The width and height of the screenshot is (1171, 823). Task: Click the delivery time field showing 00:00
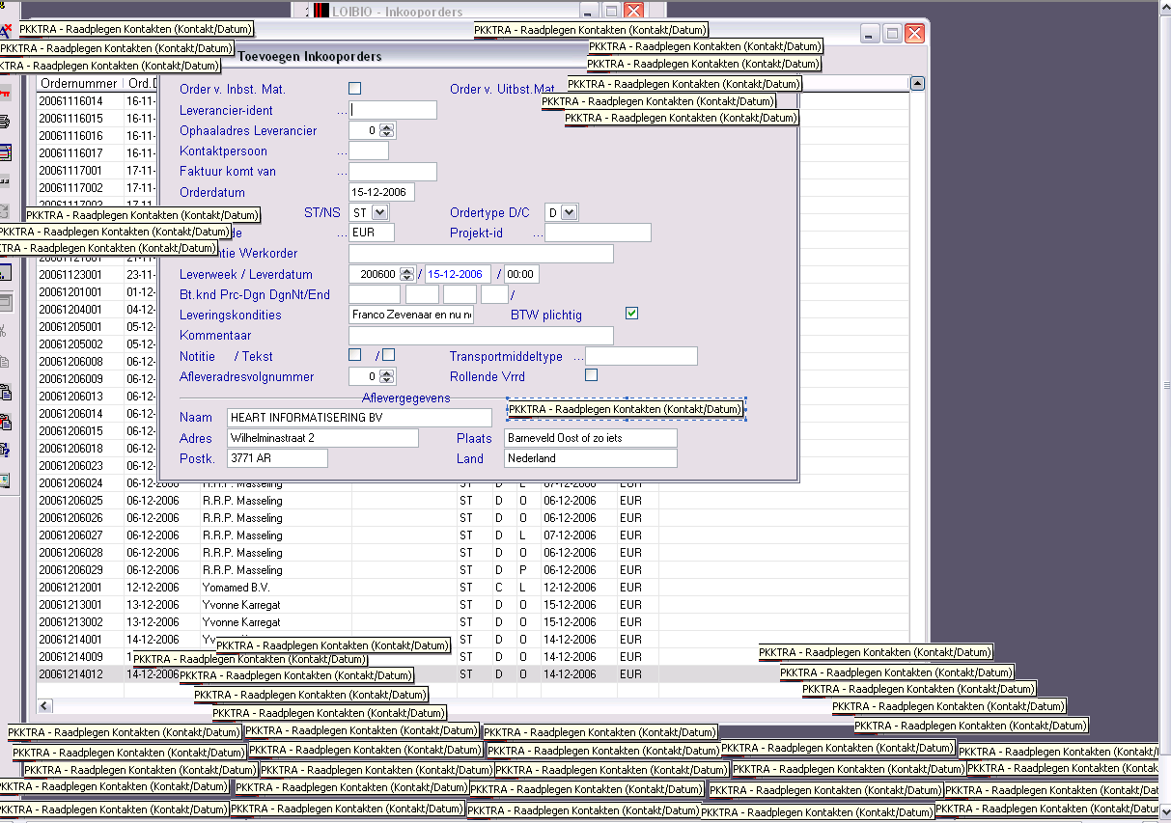coord(521,274)
